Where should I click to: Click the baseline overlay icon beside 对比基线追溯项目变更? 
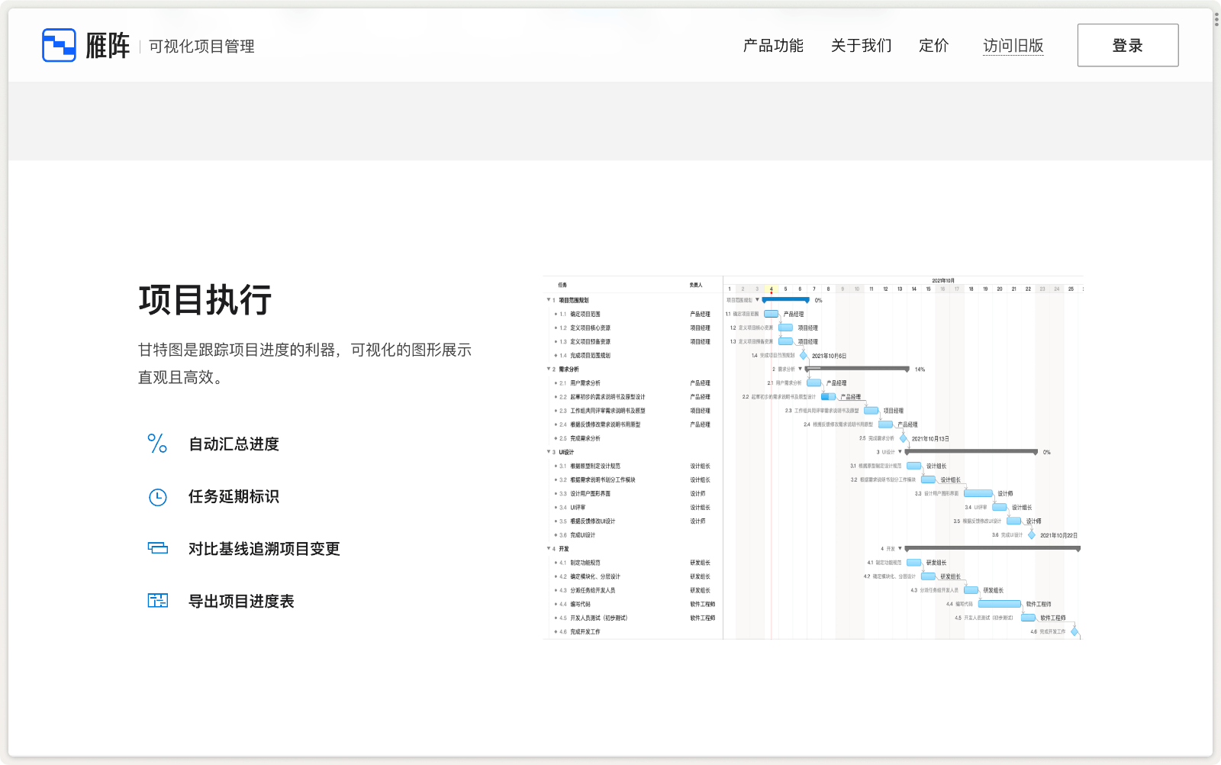pyautogui.click(x=157, y=547)
